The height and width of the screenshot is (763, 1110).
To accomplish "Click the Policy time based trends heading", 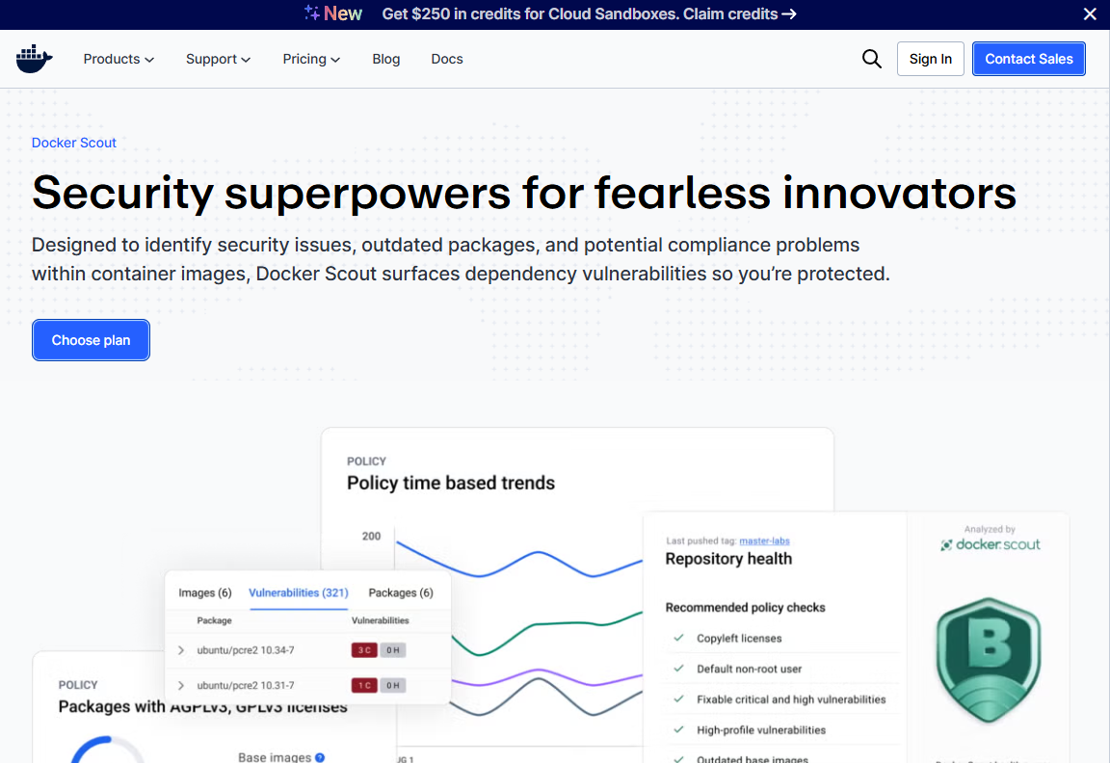I will [x=450, y=483].
